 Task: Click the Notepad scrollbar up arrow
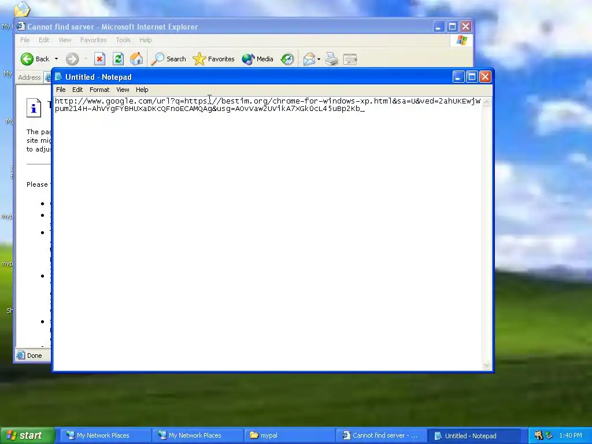pyautogui.click(x=487, y=102)
